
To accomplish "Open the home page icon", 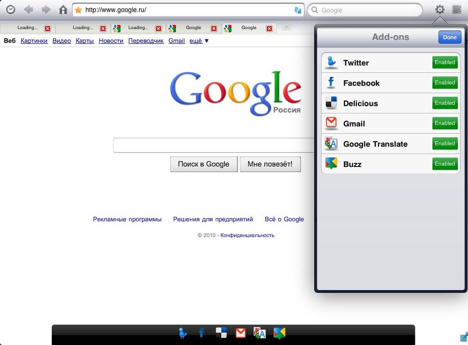I will pyautogui.click(x=63, y=10).
